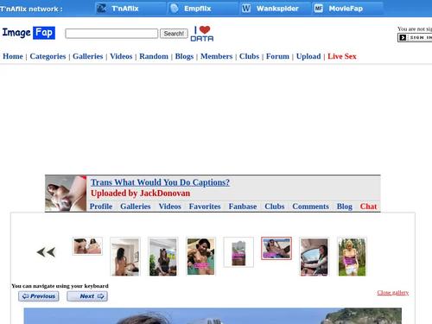The image size is (432, 324).
Task: Open the Galleries menu item
Action: coord(88,56)
